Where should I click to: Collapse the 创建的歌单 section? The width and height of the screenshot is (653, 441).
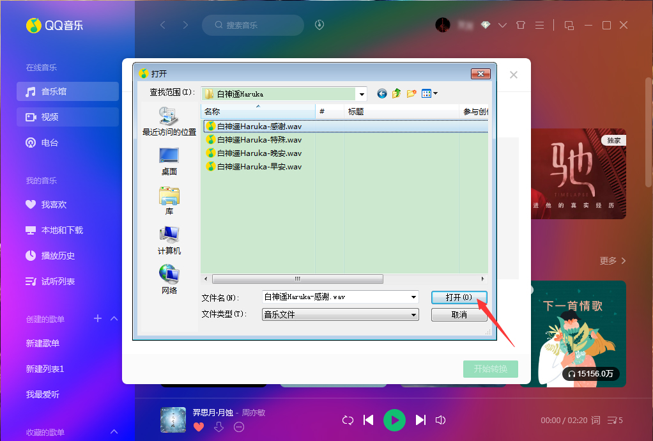point(114,318)
